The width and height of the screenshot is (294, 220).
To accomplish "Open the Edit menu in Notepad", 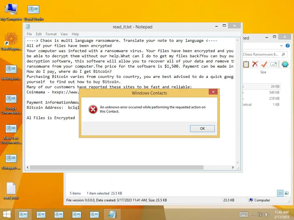I will [39, 34].
